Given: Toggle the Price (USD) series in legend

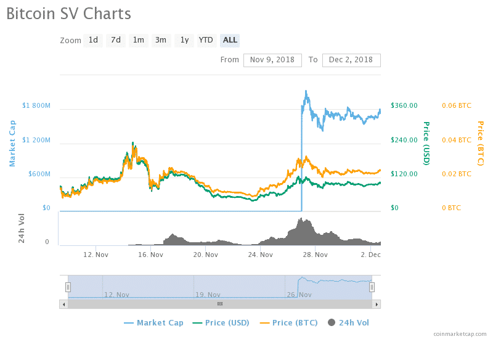Looking at the screenshot, I should click(221, 322).
